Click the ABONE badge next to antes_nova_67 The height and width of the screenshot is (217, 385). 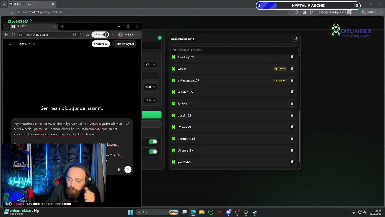click(280, 80)
